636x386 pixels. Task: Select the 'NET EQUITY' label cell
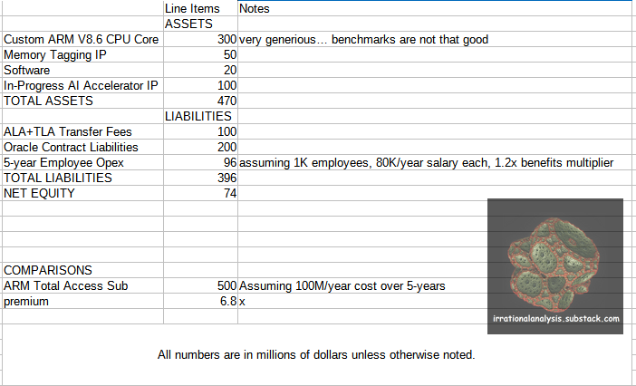[82, 193]
